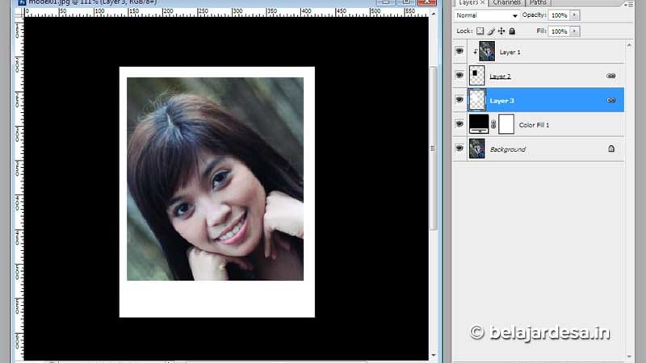Select the 'Layer 2' name text

pyautogui.click(x=500, y=77)
